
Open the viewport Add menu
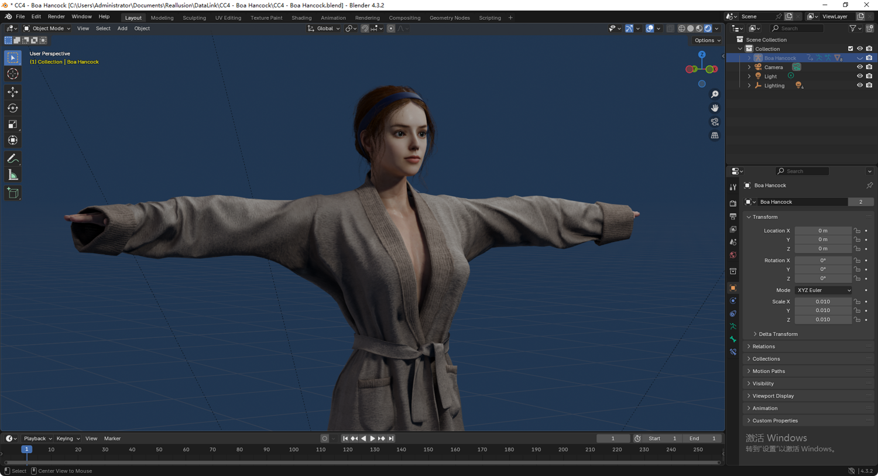pos(122,28)
